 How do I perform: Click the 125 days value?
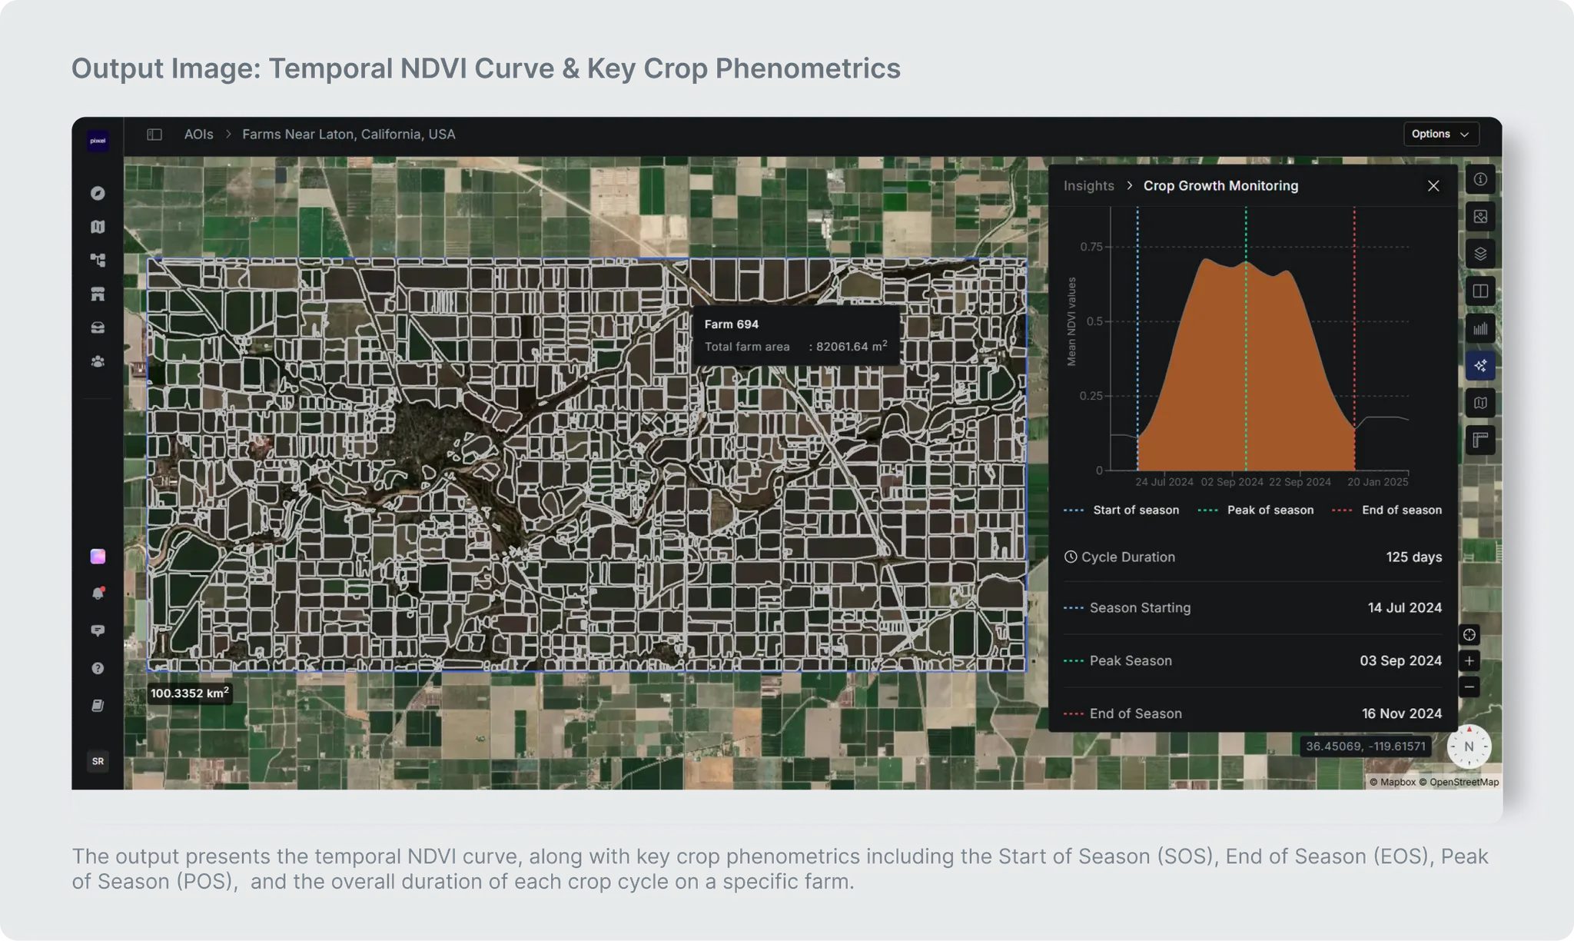pyautogui.click(x=1414, y=557)
